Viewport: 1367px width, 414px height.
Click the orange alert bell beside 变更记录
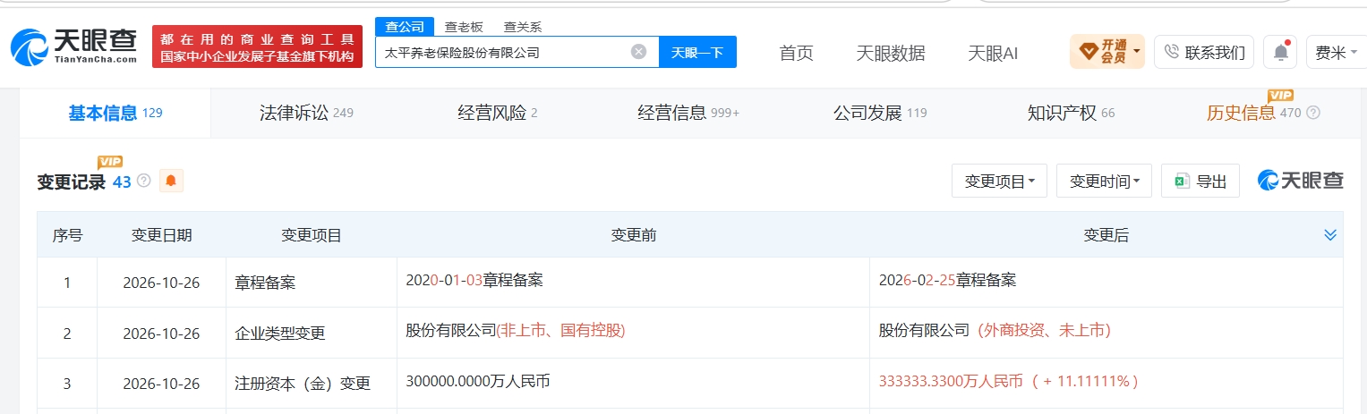click(x=171, y=182)
